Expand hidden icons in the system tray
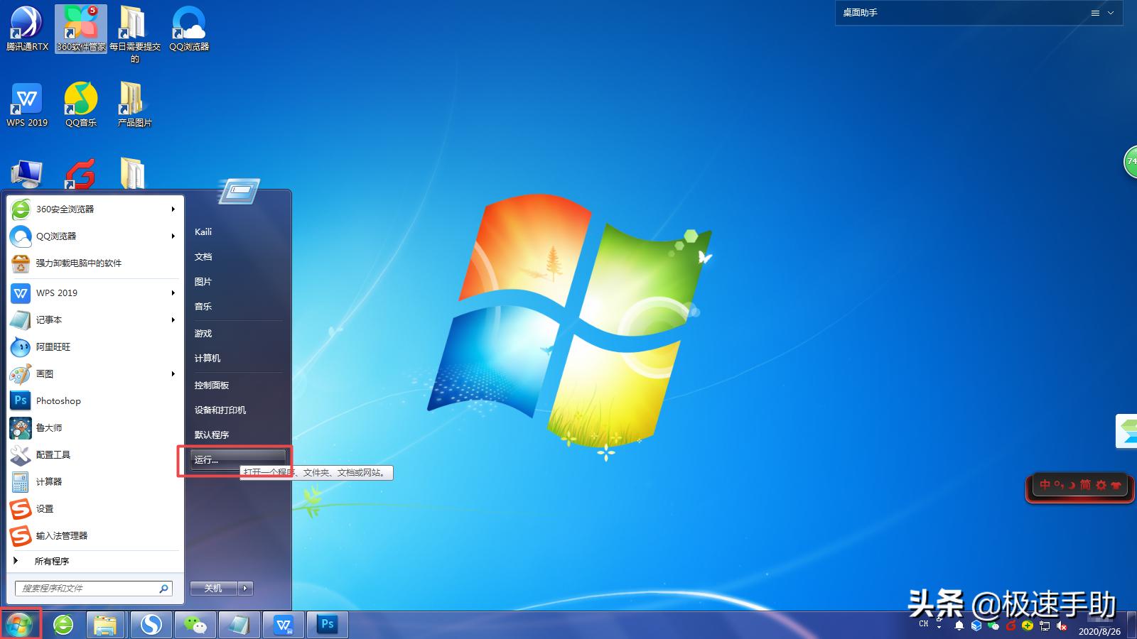Viewport: 1137px width, 639px height. 939,626
